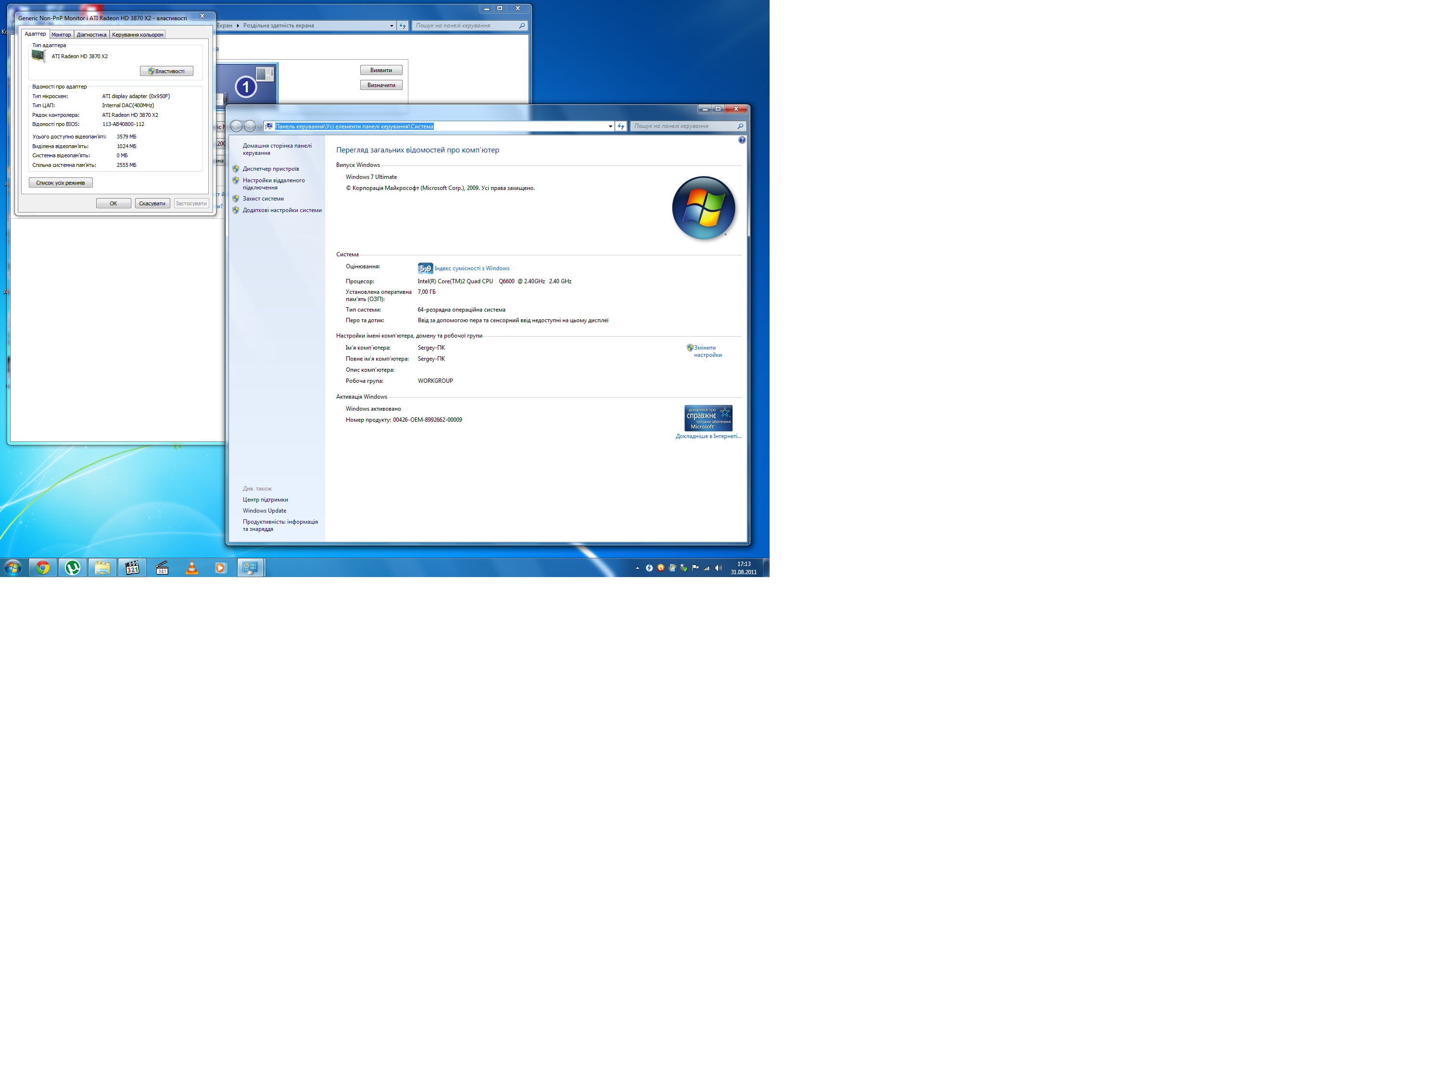Open Керування кольором tab
The width and height of the screenshot is (1443, 1082).
click(x=138, y=35)
